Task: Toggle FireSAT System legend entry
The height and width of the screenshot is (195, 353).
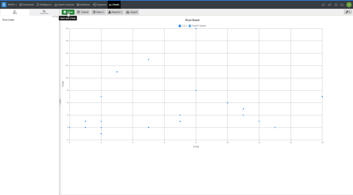Action: click(x=198, y=26)
